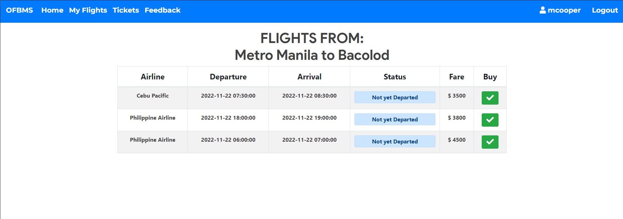The width and height of the screenshot is (623, 219).
Task: Click the $ 4500 fare cell
Action: [x=457, y=142]
